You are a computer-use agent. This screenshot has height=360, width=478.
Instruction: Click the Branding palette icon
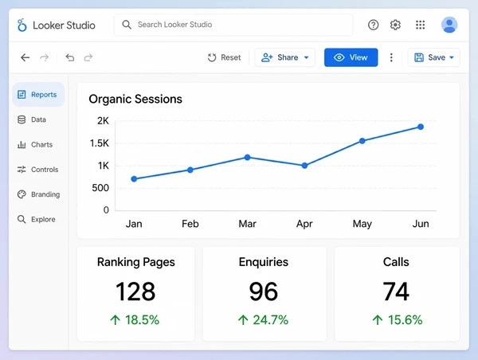(x=22, y=194)
